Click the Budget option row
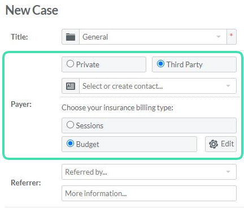 tap(129, 144)
